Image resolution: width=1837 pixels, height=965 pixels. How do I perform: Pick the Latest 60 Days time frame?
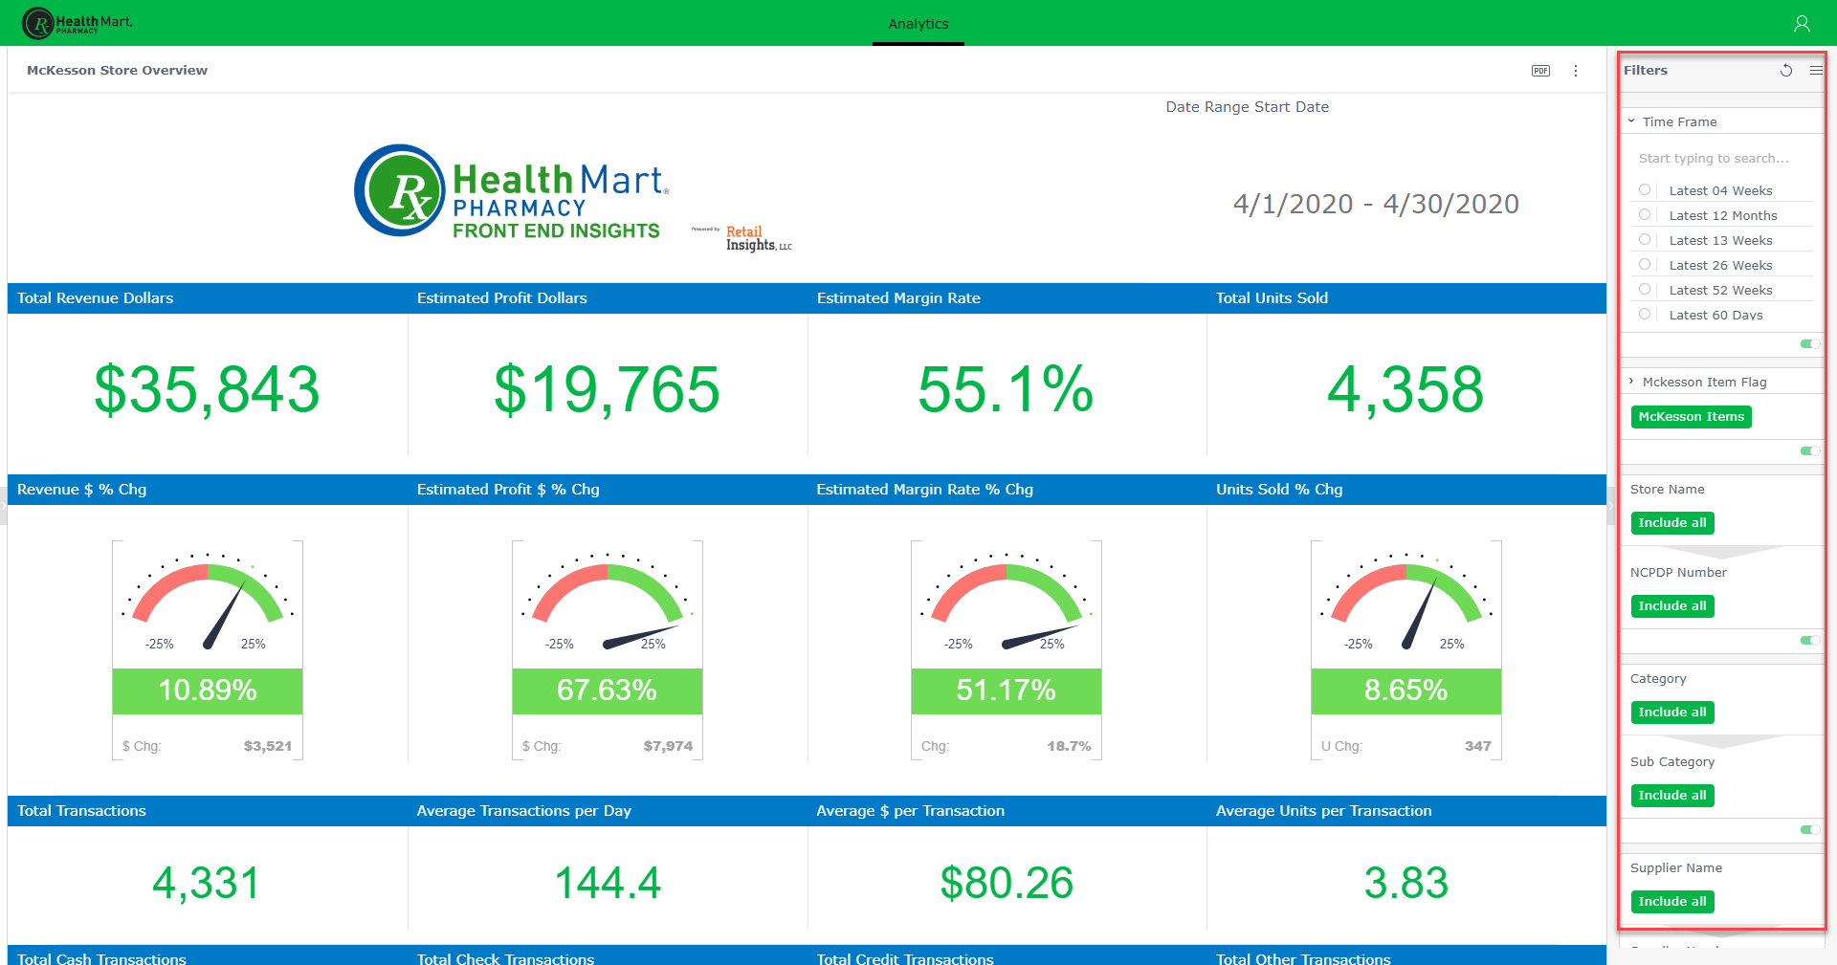(x=1645, y=315)
